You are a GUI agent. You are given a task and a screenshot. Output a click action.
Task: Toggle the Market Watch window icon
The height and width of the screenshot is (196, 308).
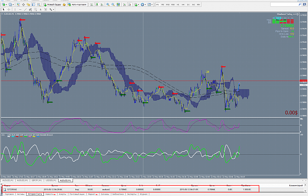click(18, 4)
